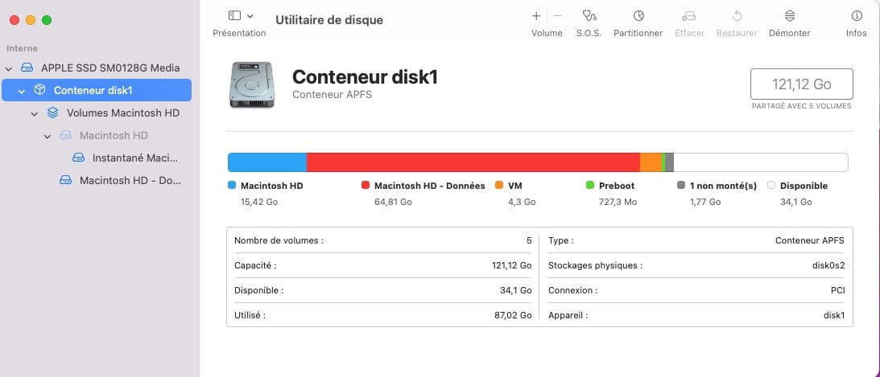Select Macintosh HD - Données volume in sidebar
The image size is (880, 377).
coord(129,181)
